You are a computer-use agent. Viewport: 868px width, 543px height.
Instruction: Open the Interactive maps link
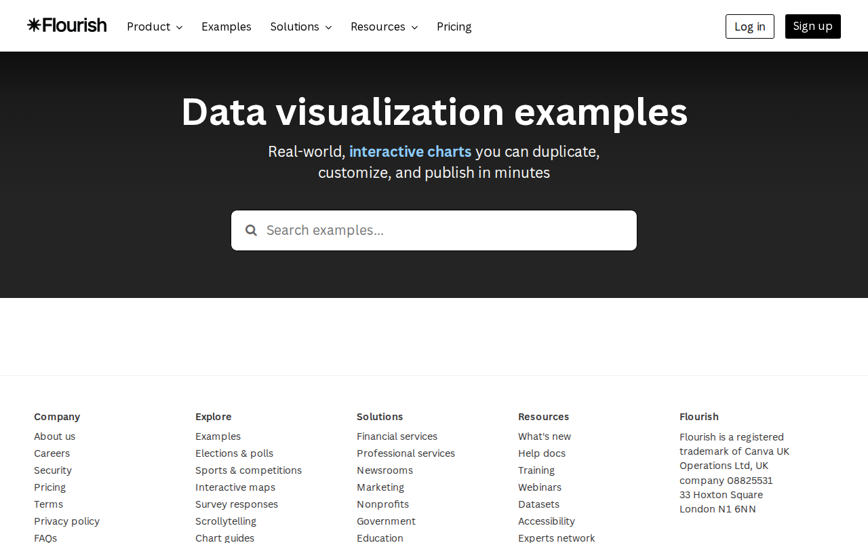[235, 487]
